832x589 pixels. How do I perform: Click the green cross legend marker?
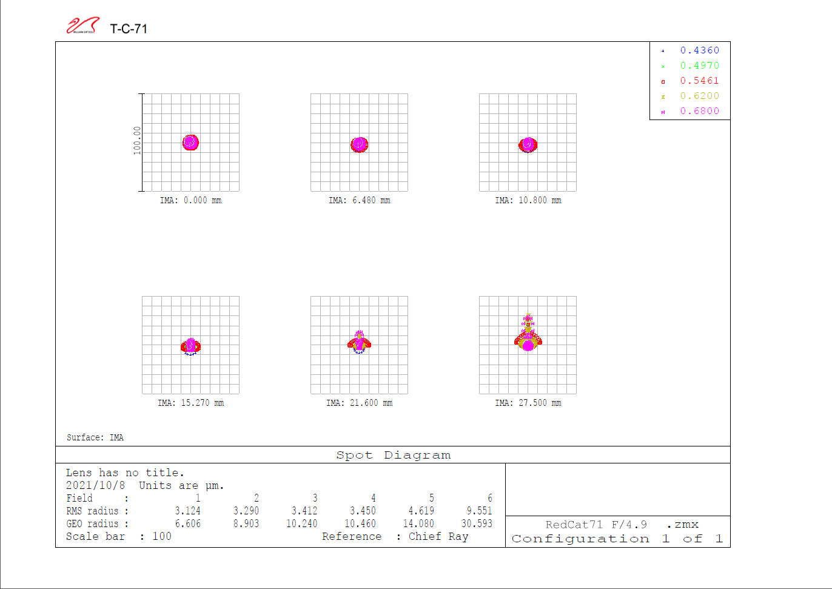point(663,66)
